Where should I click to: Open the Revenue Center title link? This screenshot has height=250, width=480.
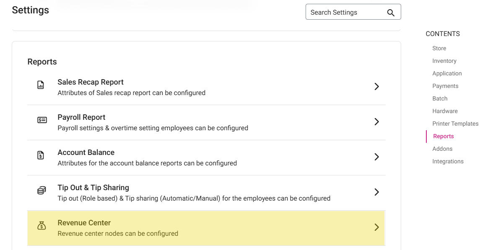point(84,223)
